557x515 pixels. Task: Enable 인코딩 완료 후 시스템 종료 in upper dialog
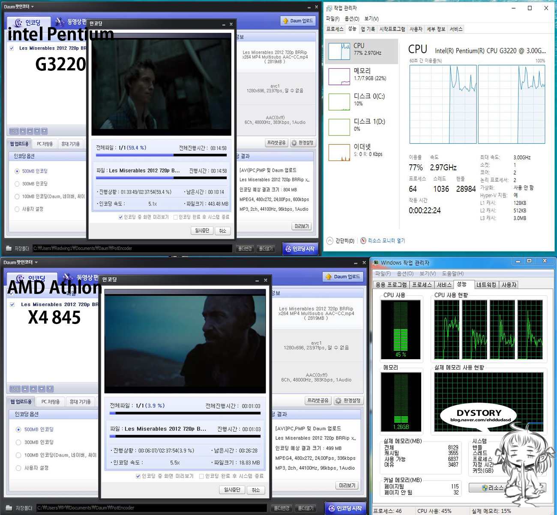176,217
